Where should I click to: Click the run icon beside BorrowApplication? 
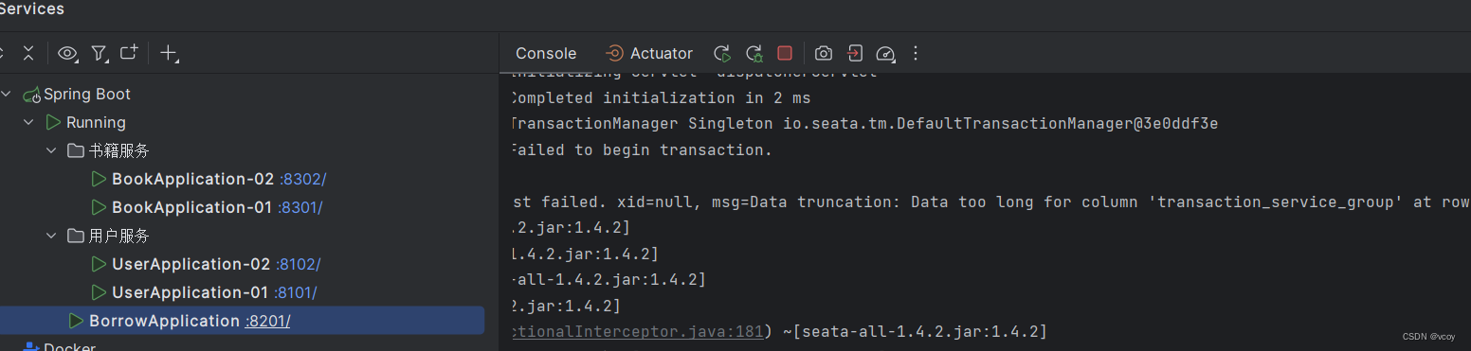[76, 321]
